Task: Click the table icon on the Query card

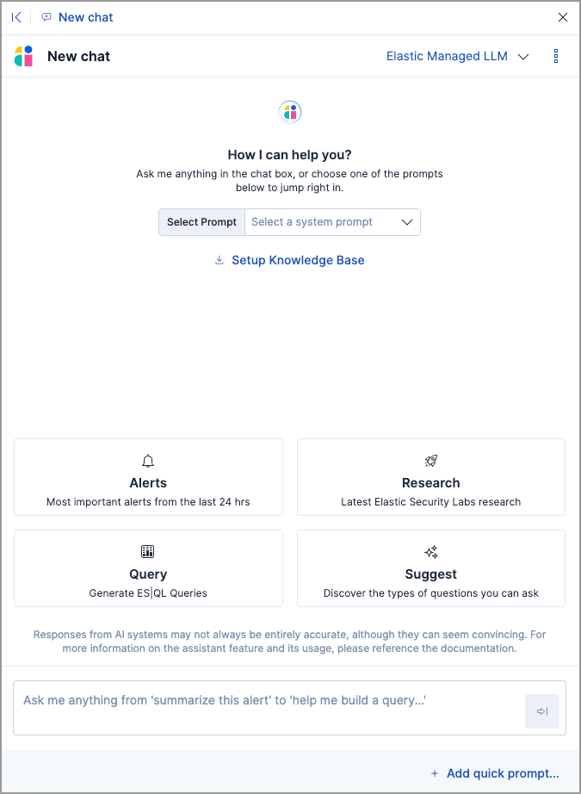Action: click(x=148, y=552)
